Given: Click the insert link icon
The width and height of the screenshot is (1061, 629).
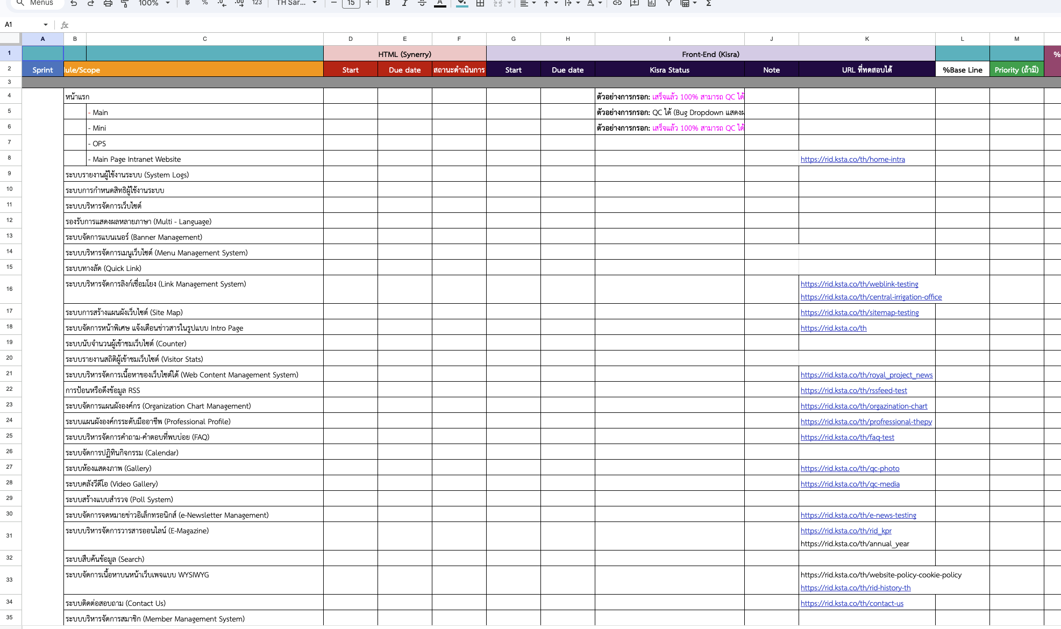Looking at the screenshot, I should click(617, 3).
